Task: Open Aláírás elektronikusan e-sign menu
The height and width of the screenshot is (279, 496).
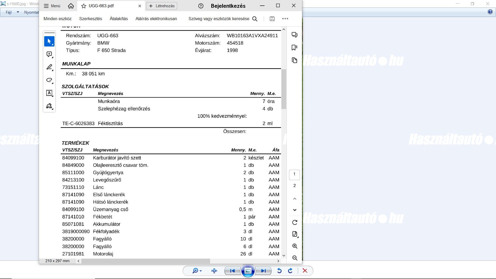Action: tap(156, 19)
